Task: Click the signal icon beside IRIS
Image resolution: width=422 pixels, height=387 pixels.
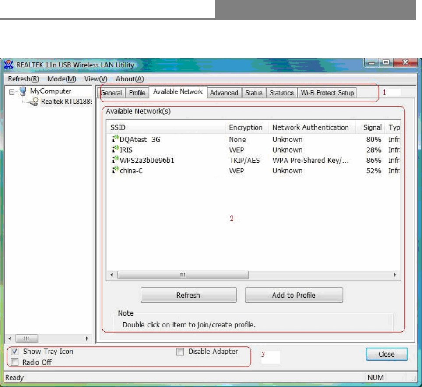Action: click(115, 149)
